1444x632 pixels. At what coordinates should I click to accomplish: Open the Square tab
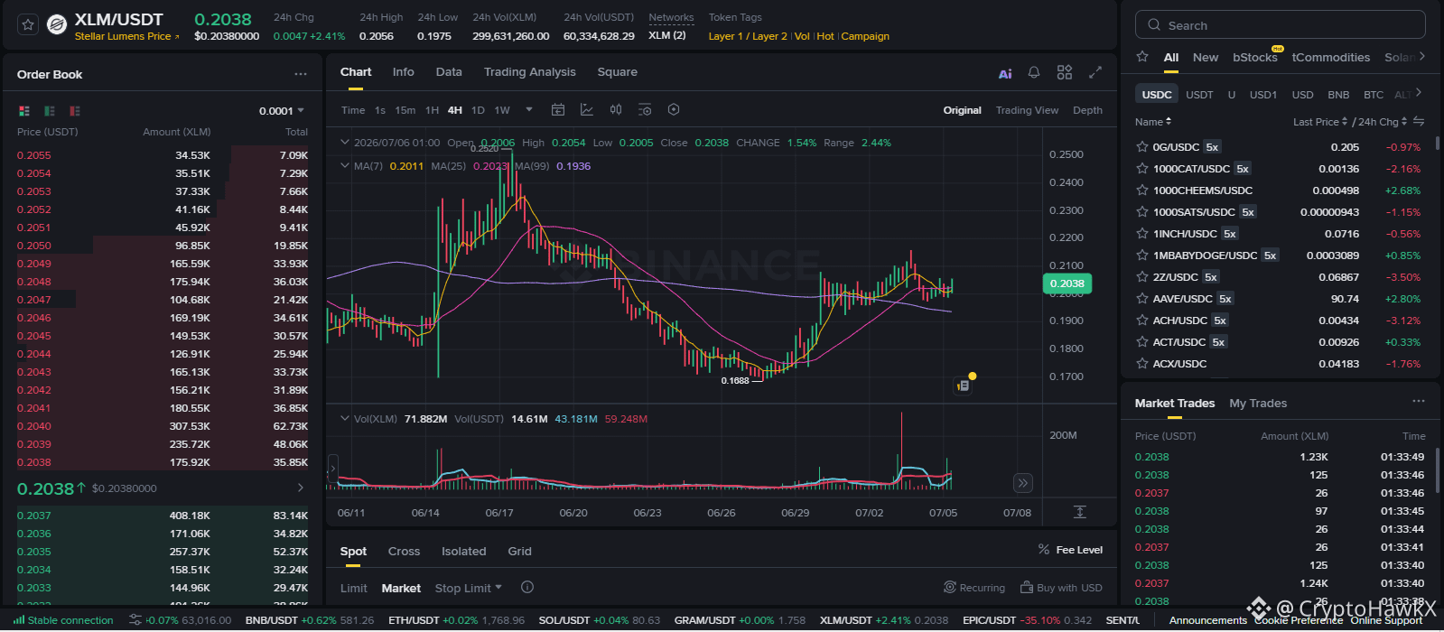617,72
